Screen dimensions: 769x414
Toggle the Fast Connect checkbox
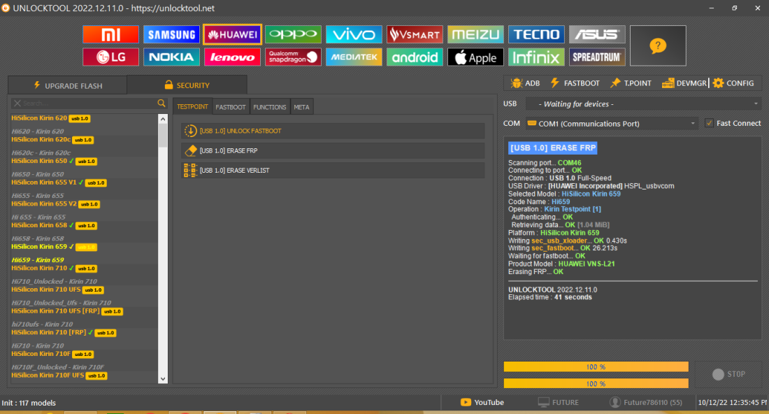tap(709, 123)
